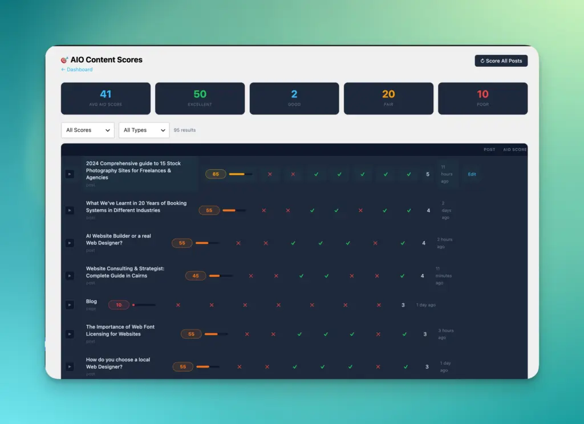Image resolution: width=584 pixels, height=424 pixels.
Task: Click the POST column header
Action: (x=489, y=150)
